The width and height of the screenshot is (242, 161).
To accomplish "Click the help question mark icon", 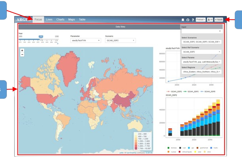I will pos(193,19).
